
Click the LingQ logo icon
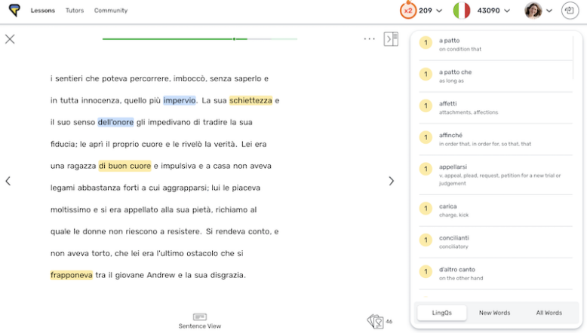[x=14, y=11]
